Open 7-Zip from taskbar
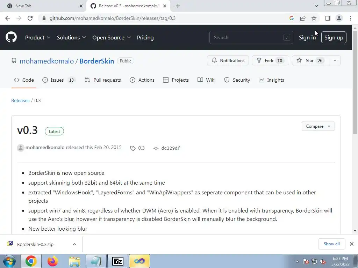The width and height of the screenshot is (358, 268). (118, 261)
